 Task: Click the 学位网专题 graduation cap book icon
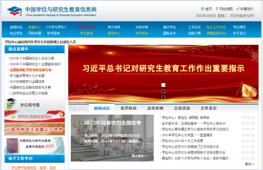coord(12,104)
